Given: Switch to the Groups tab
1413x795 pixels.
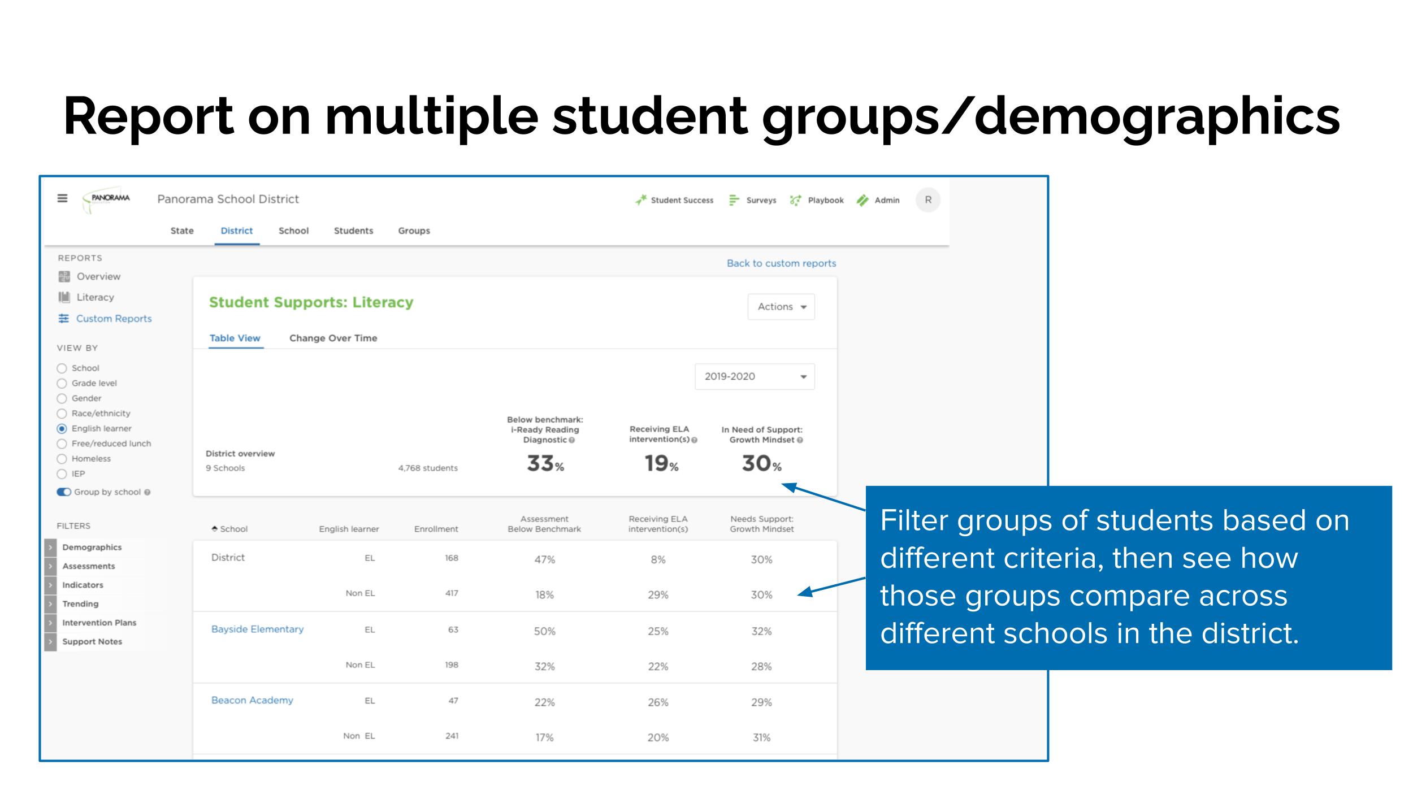Looking at the screenshot, I should coord(414,231).
